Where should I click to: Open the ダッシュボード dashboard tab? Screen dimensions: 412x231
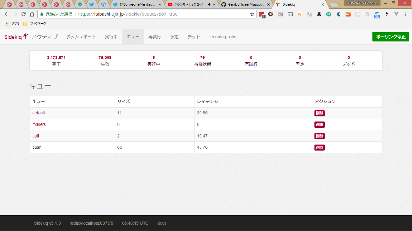(81, 37)
